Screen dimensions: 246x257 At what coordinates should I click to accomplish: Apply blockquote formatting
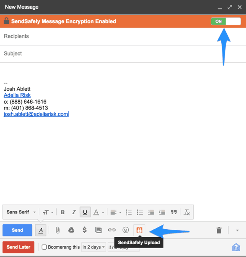[174, 212]
